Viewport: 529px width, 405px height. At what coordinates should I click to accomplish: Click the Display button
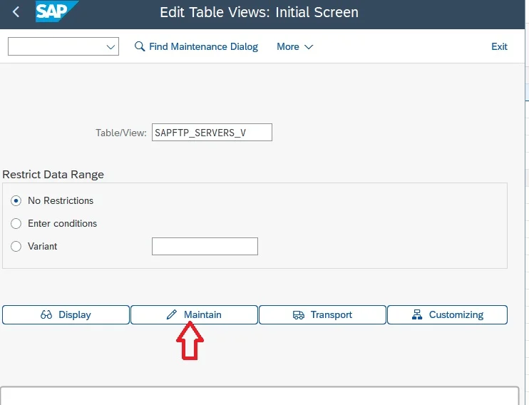[x=66, y=315]
